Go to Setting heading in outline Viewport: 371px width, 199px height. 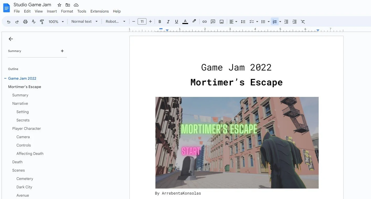(23, 112)
